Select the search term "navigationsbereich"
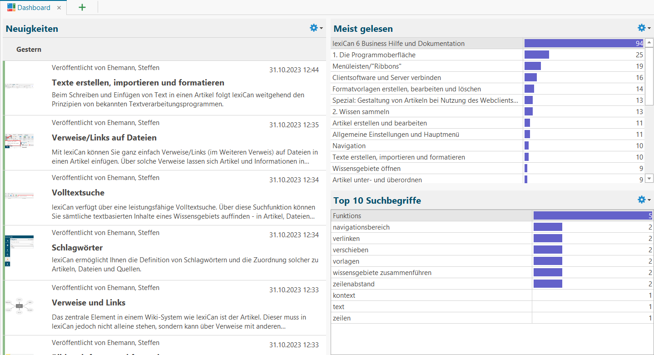The image size is (654, 355). [x=492, y=227]
